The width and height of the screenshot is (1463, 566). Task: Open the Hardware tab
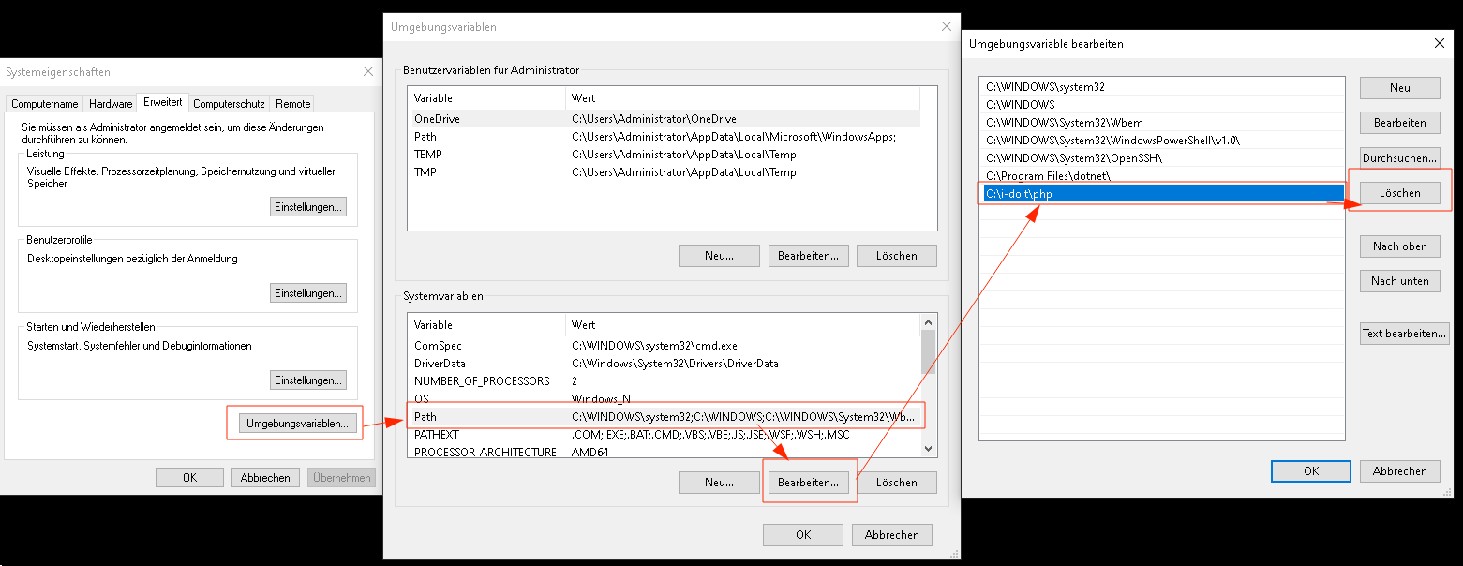(111, 104)
